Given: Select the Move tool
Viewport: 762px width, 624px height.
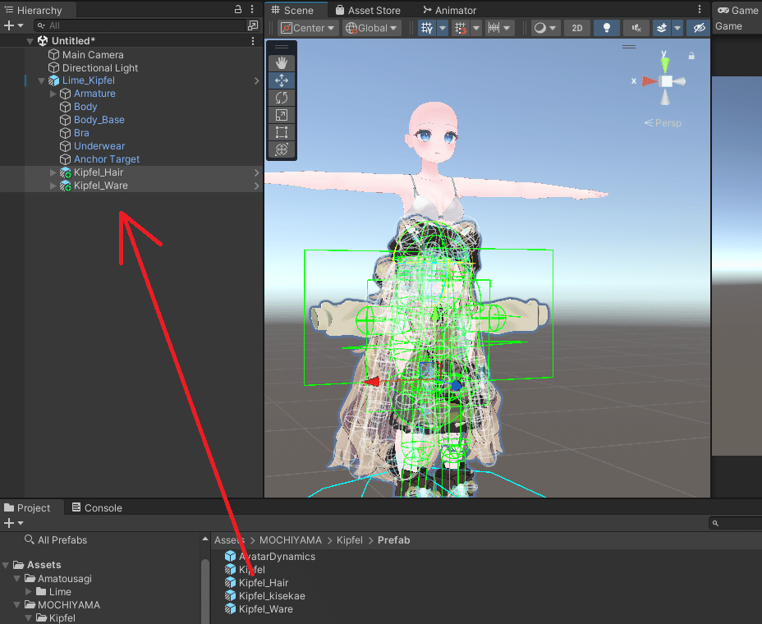Looking at the screenshot, I should [x=282, y=80].
